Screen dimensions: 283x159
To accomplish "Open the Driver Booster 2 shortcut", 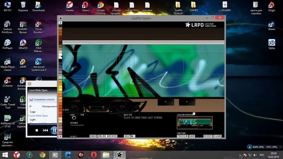I will (x=38, y=27).
